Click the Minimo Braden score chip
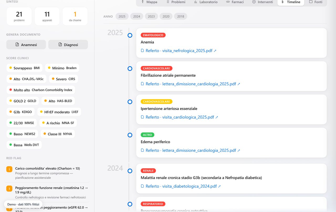The width and height of the screenshot is (336, 212). [62, 68]
